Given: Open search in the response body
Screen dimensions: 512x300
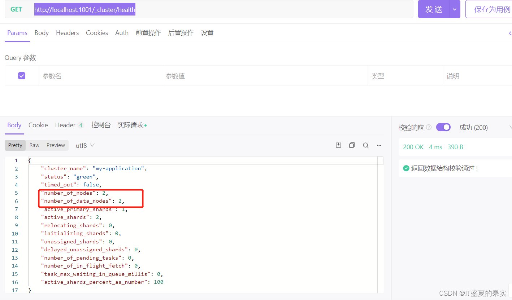Looking at the screenshot, I should point(366,145).
